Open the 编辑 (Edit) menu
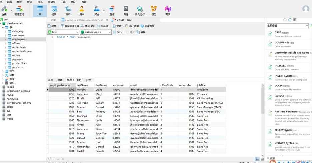 coord(9,2)
